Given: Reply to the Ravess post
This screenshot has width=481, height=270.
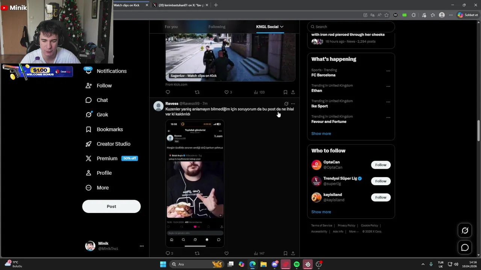Looking at the screenshot, I should 168,253.
